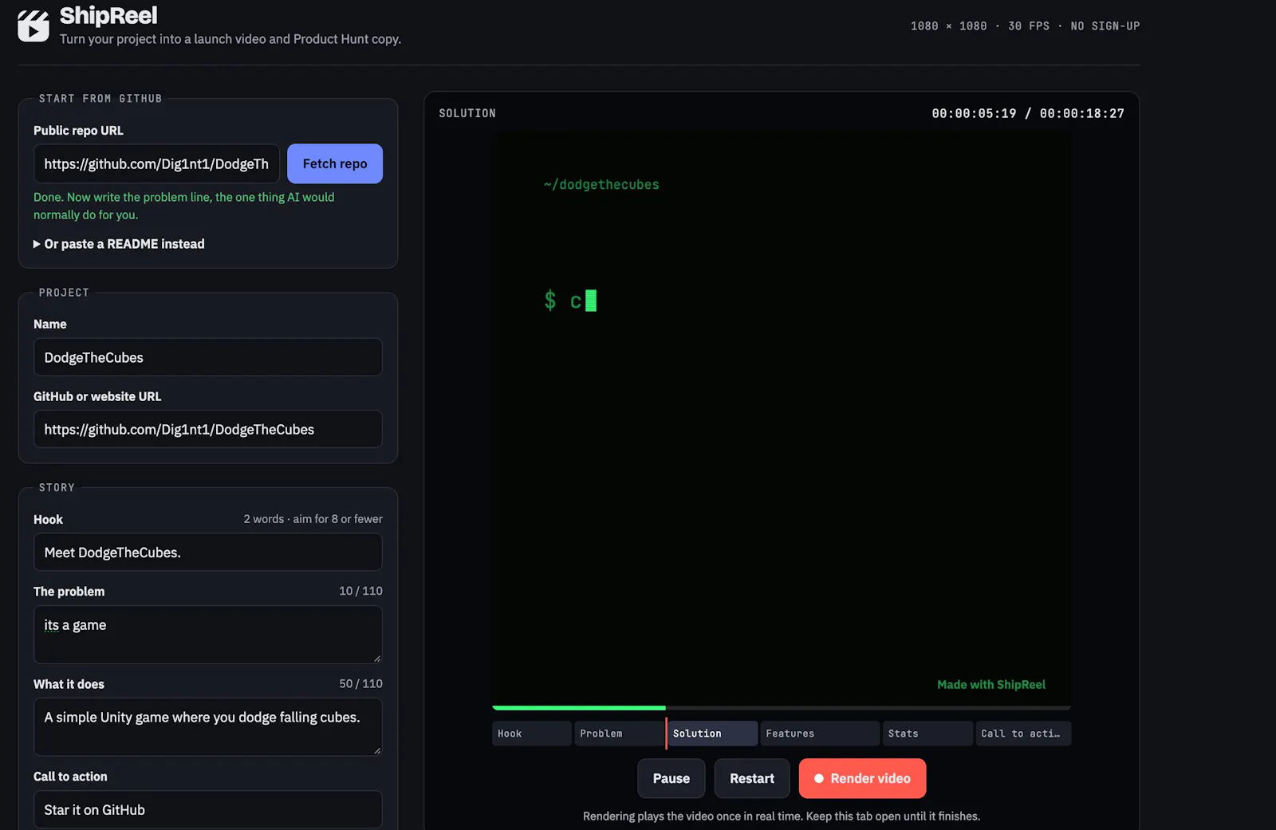Click the green playback progress bar

[579, 707]
